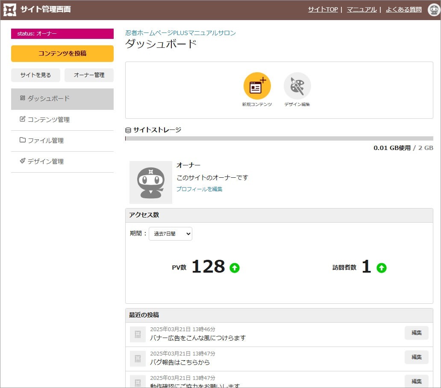Click thumbnail icon of バグ報告 post
Viewport: 441px width, 388px height.
[138, 359]
